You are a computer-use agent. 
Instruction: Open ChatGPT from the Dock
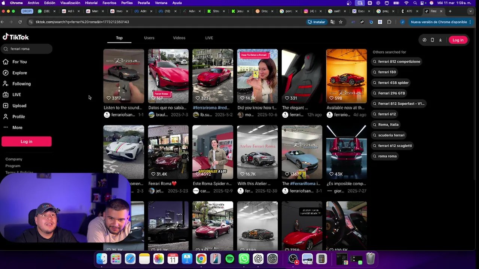pos(258,259)
